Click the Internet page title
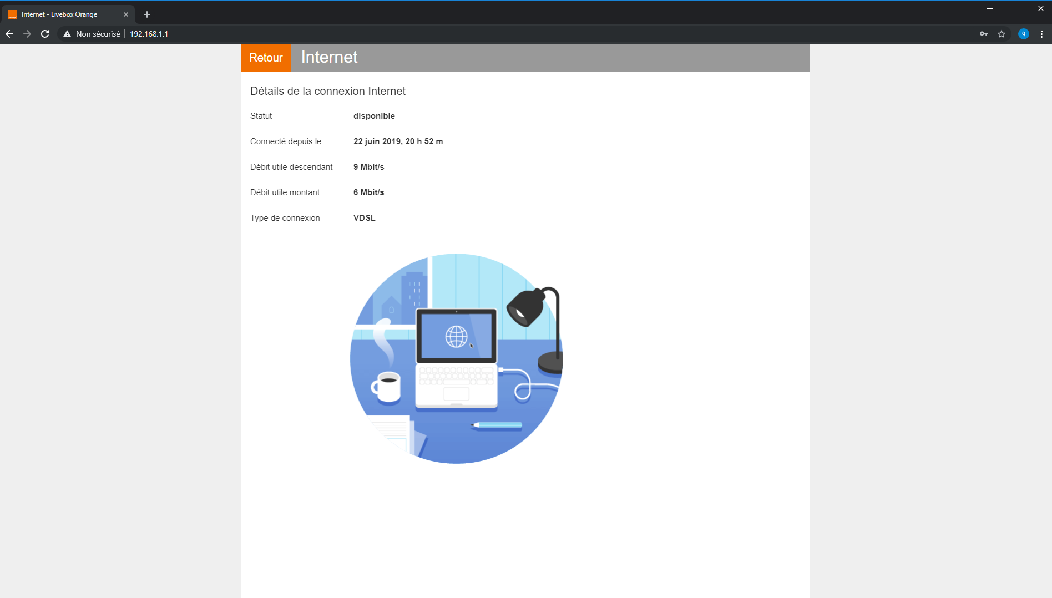Viewport: 1052px width, 598px height. (x=329, y=57)
